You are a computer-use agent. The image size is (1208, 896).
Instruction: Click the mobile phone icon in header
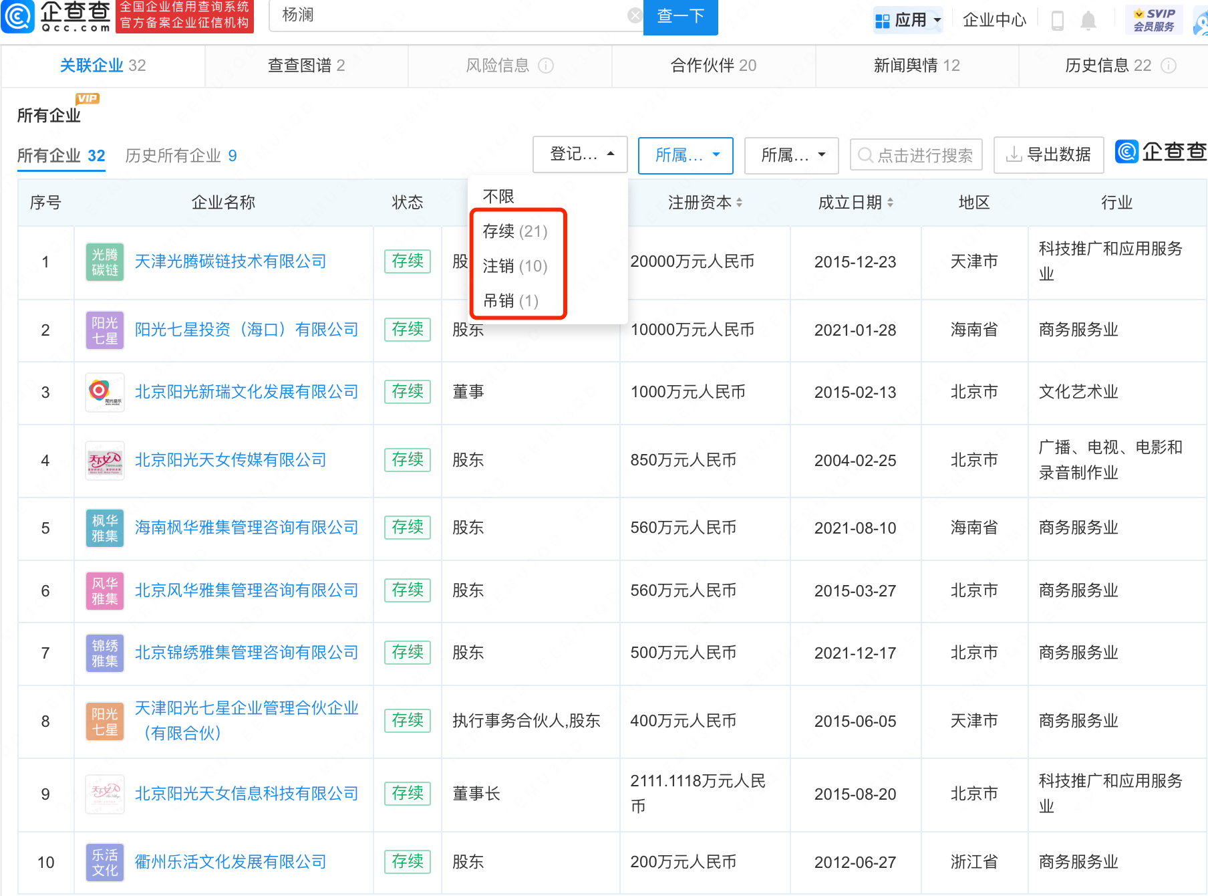[x=1057, y=20]
